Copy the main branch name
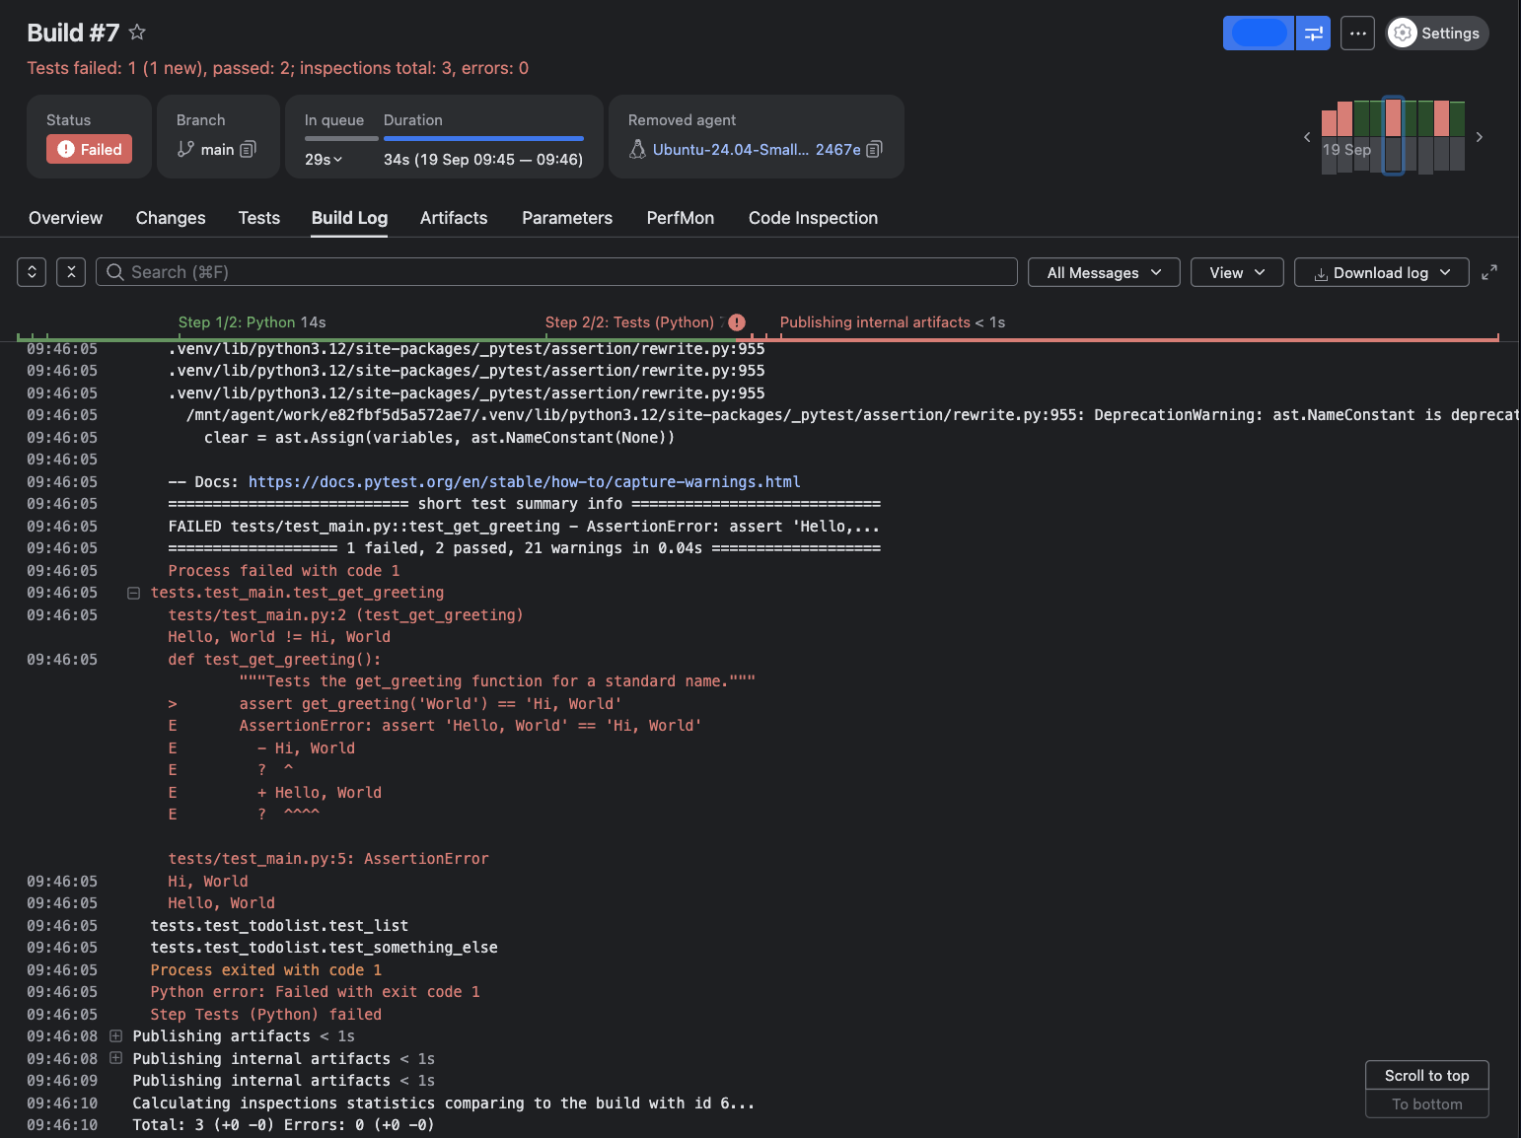 tap(249, 150)
